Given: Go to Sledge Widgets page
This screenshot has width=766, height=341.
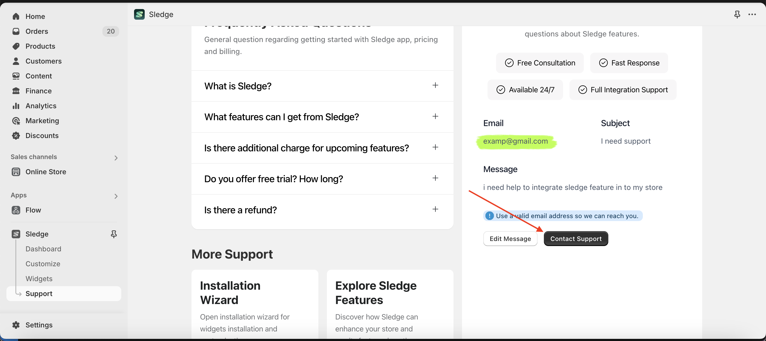Looking at the screenshot, I should [x=39, y=278].
